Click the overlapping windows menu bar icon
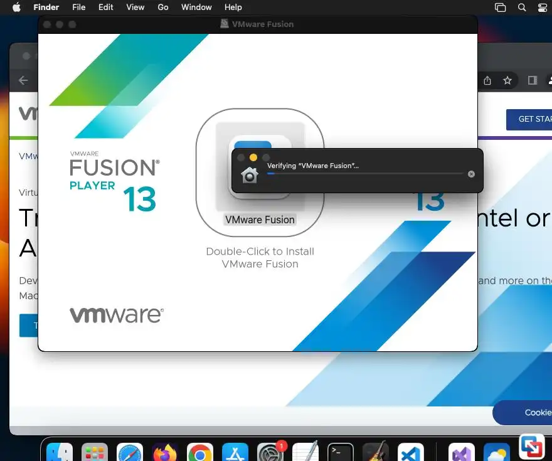 click(x=500, y=8)
